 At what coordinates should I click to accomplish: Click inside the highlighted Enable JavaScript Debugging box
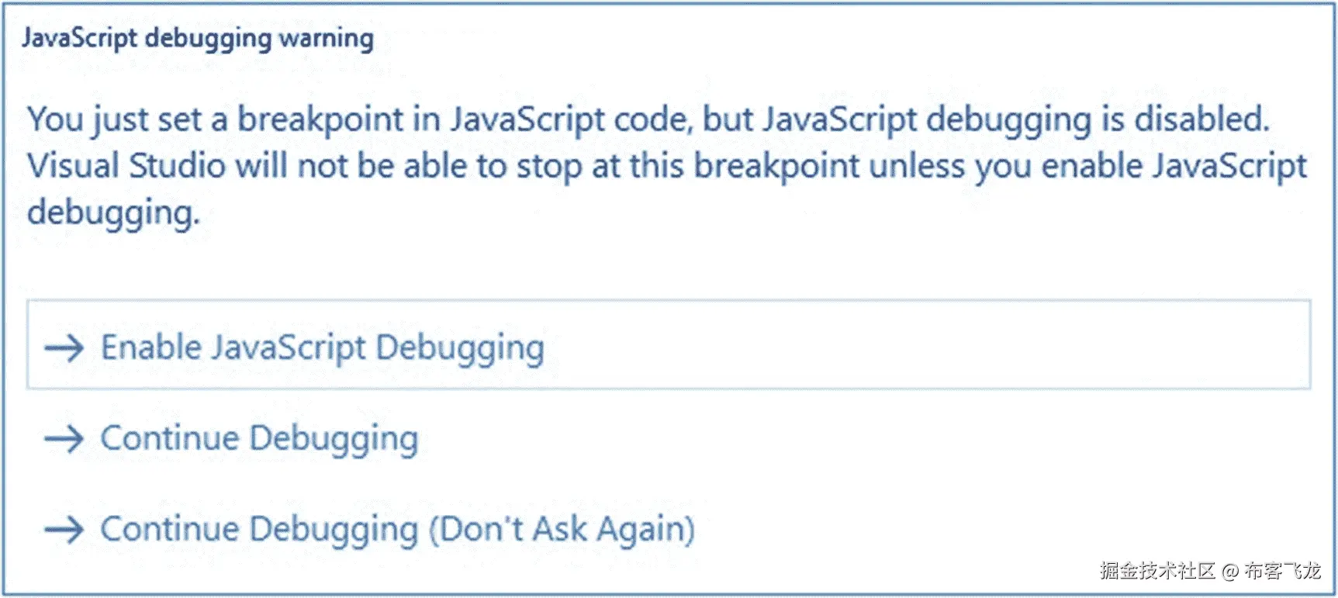tap(853, 347)
